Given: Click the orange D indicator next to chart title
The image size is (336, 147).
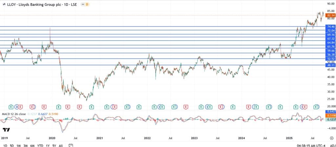Looking at the screenshot, I should coord(87,4).
